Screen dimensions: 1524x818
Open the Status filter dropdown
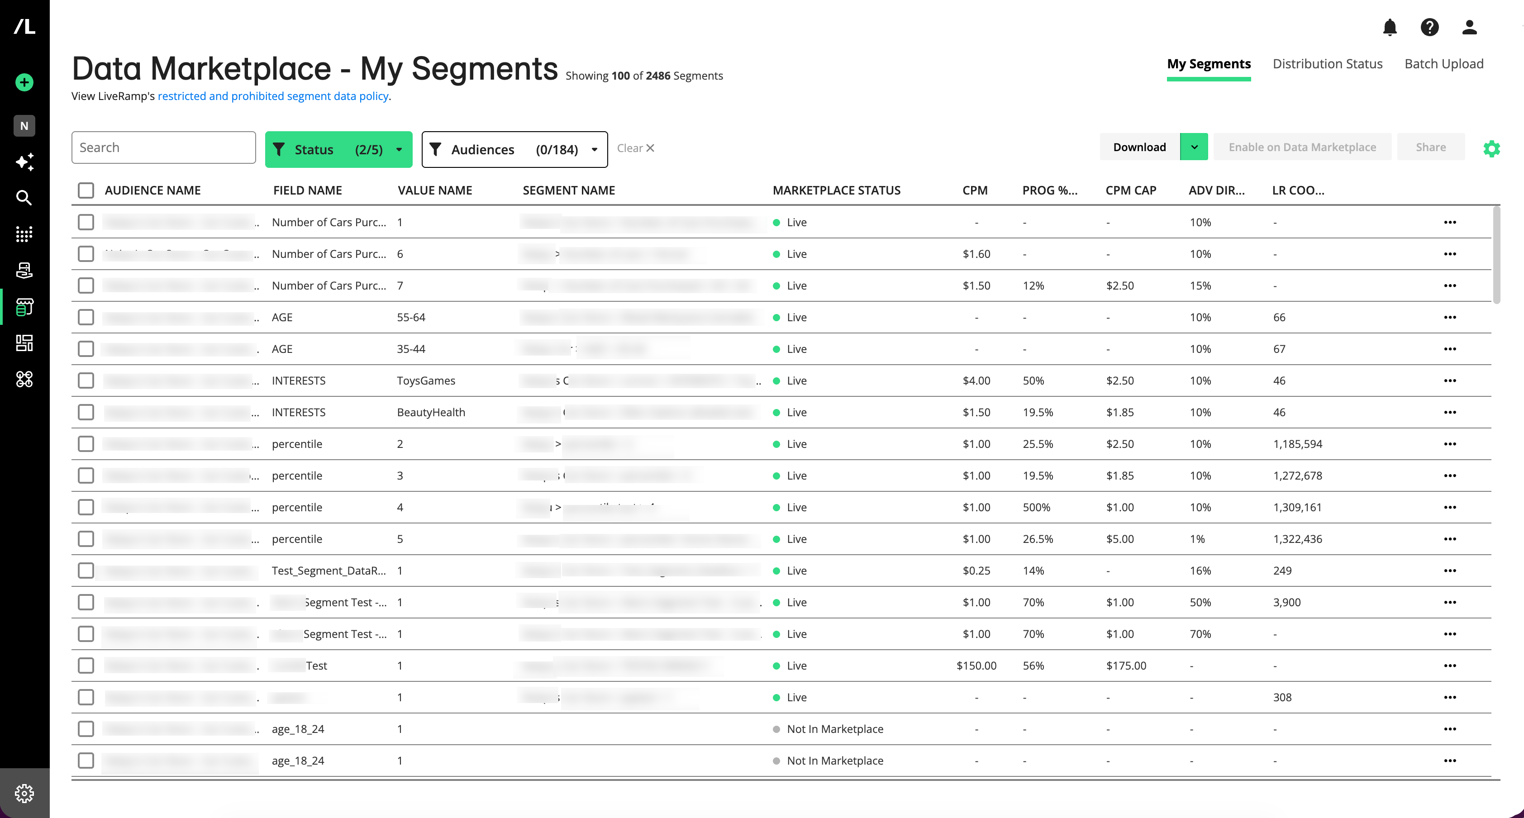coord(338,149)
